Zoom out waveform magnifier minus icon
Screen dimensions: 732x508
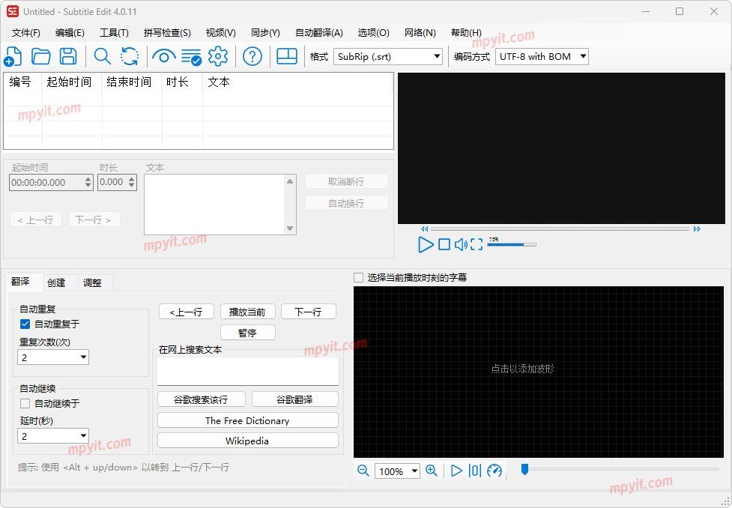[363, 471]
